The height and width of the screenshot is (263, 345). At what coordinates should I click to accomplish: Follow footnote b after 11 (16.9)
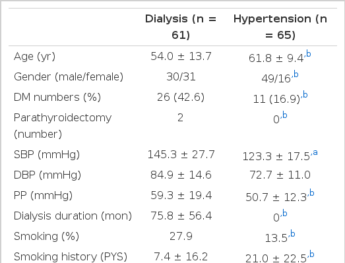[x=305, y=95]
